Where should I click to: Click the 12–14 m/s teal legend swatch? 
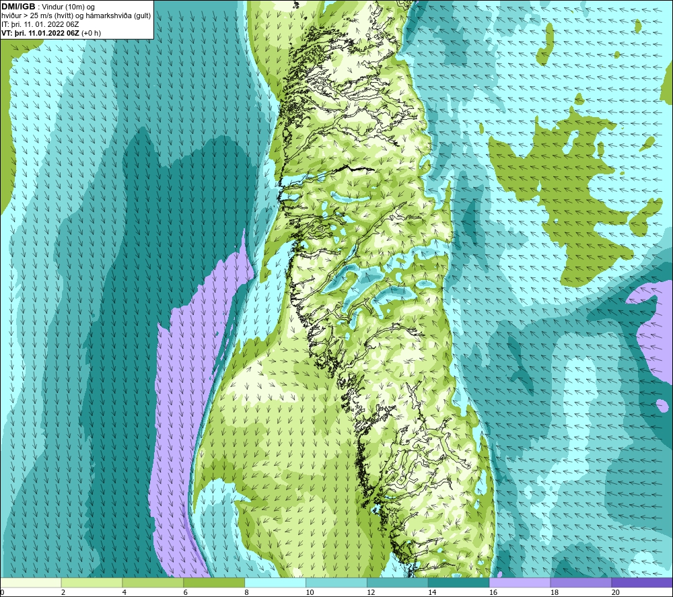click(x=398, y=583)
